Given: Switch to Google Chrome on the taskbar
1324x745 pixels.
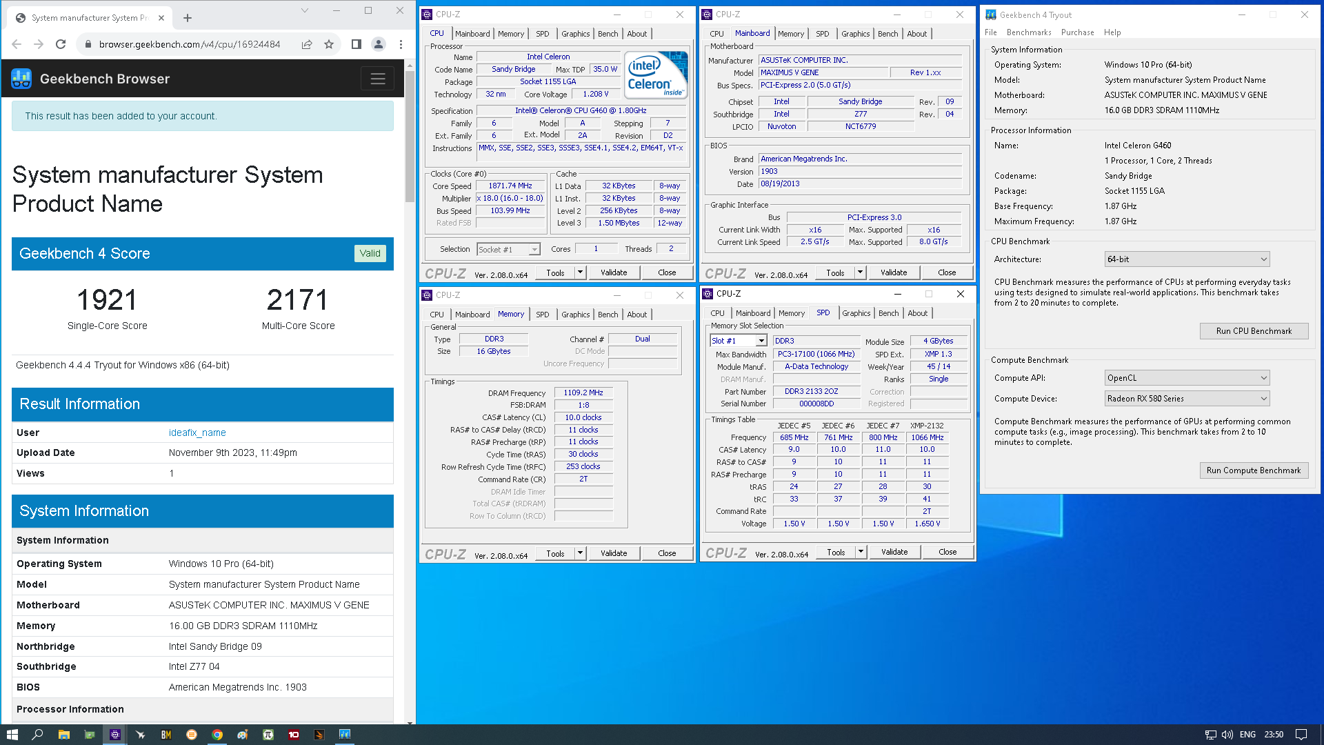Looking at the screenshot, I should point(217,735).
